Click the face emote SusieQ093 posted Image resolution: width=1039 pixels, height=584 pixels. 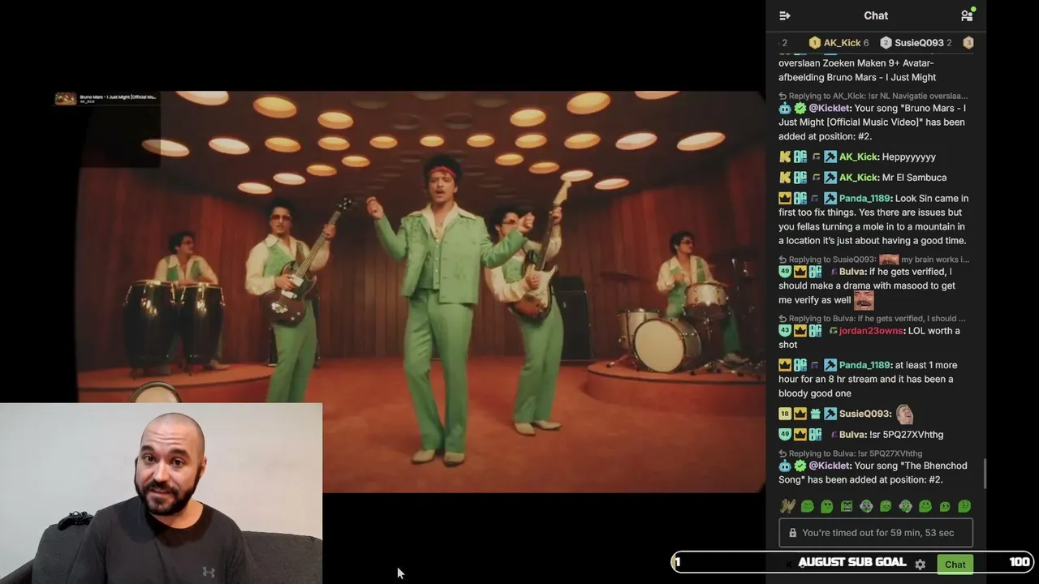904,414
